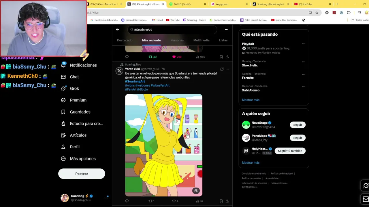Open more options on Yárez Yuki's post
This screenshot has height=207, width=369.
(x=227, y=69)
